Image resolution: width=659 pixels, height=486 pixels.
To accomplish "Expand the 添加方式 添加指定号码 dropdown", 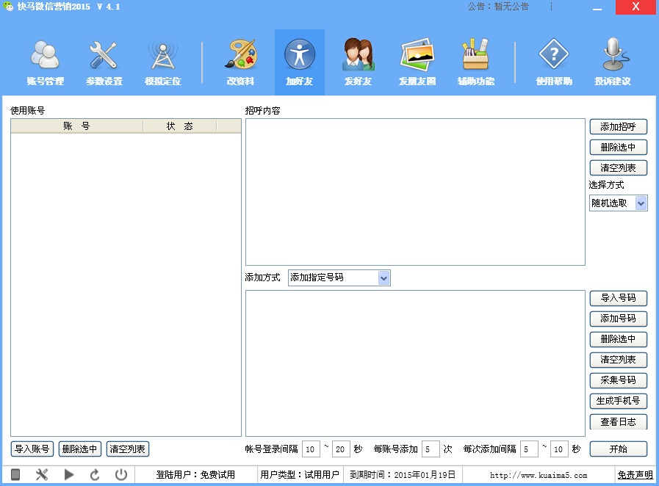I will (x=383, y=278).
